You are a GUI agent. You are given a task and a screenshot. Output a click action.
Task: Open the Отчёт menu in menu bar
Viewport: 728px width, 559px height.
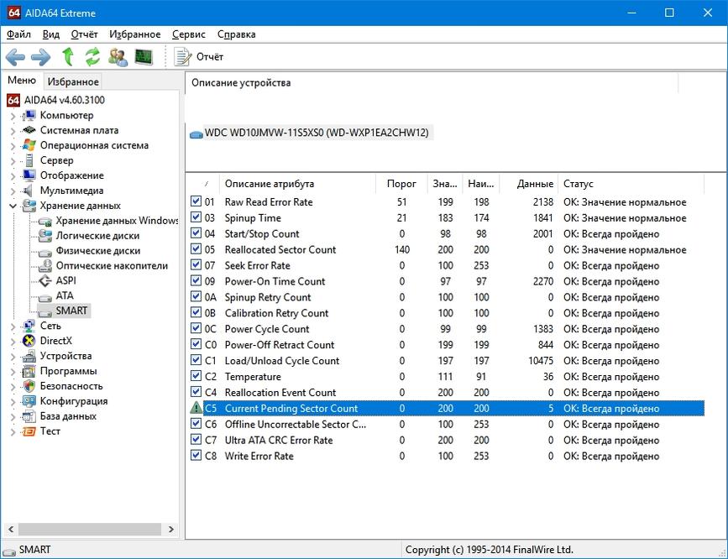85,34
